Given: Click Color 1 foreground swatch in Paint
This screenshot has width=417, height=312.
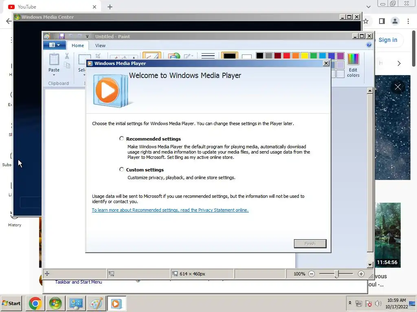Looking at the screenshot, I should click(x=230, y=56).
